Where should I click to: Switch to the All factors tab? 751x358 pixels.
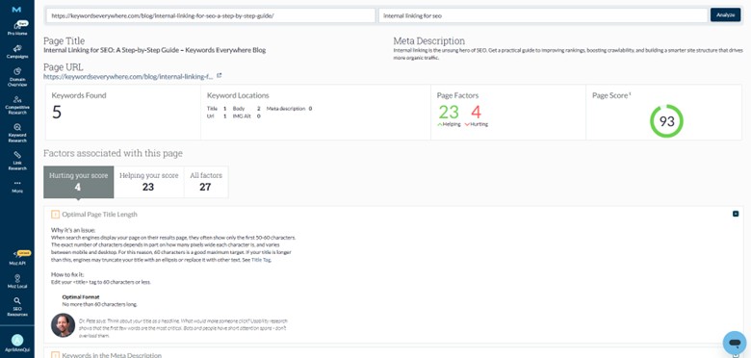pos(206,182)
